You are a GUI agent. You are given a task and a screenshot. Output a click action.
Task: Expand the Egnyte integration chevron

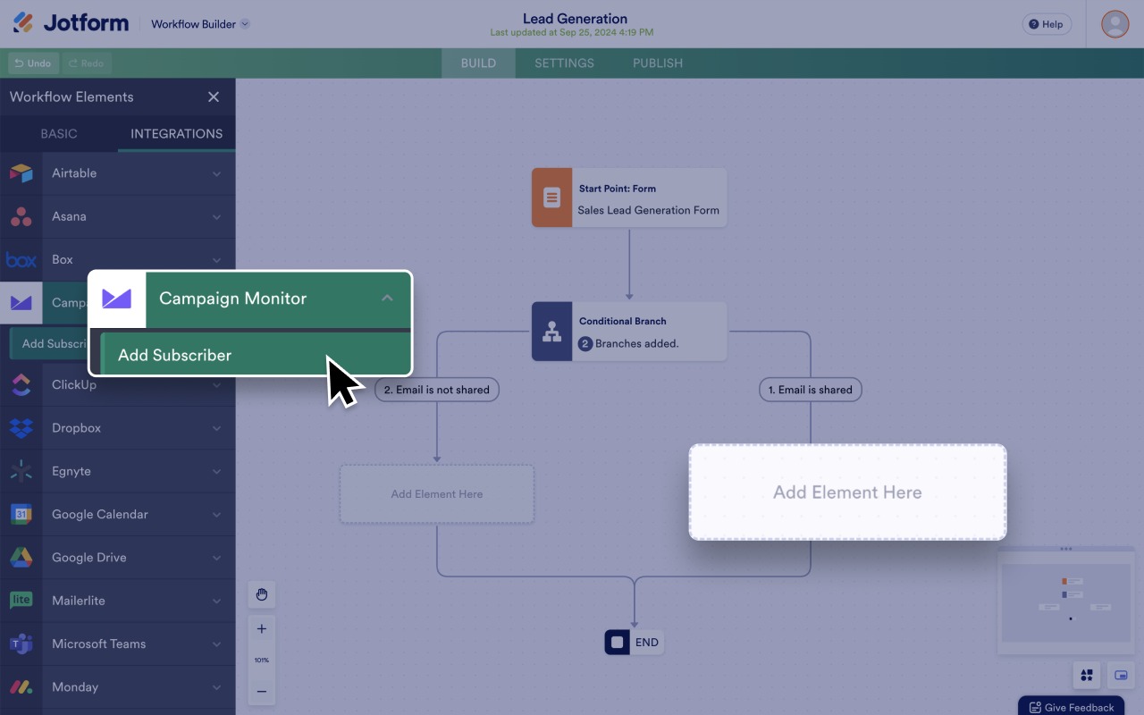point(216,471)
